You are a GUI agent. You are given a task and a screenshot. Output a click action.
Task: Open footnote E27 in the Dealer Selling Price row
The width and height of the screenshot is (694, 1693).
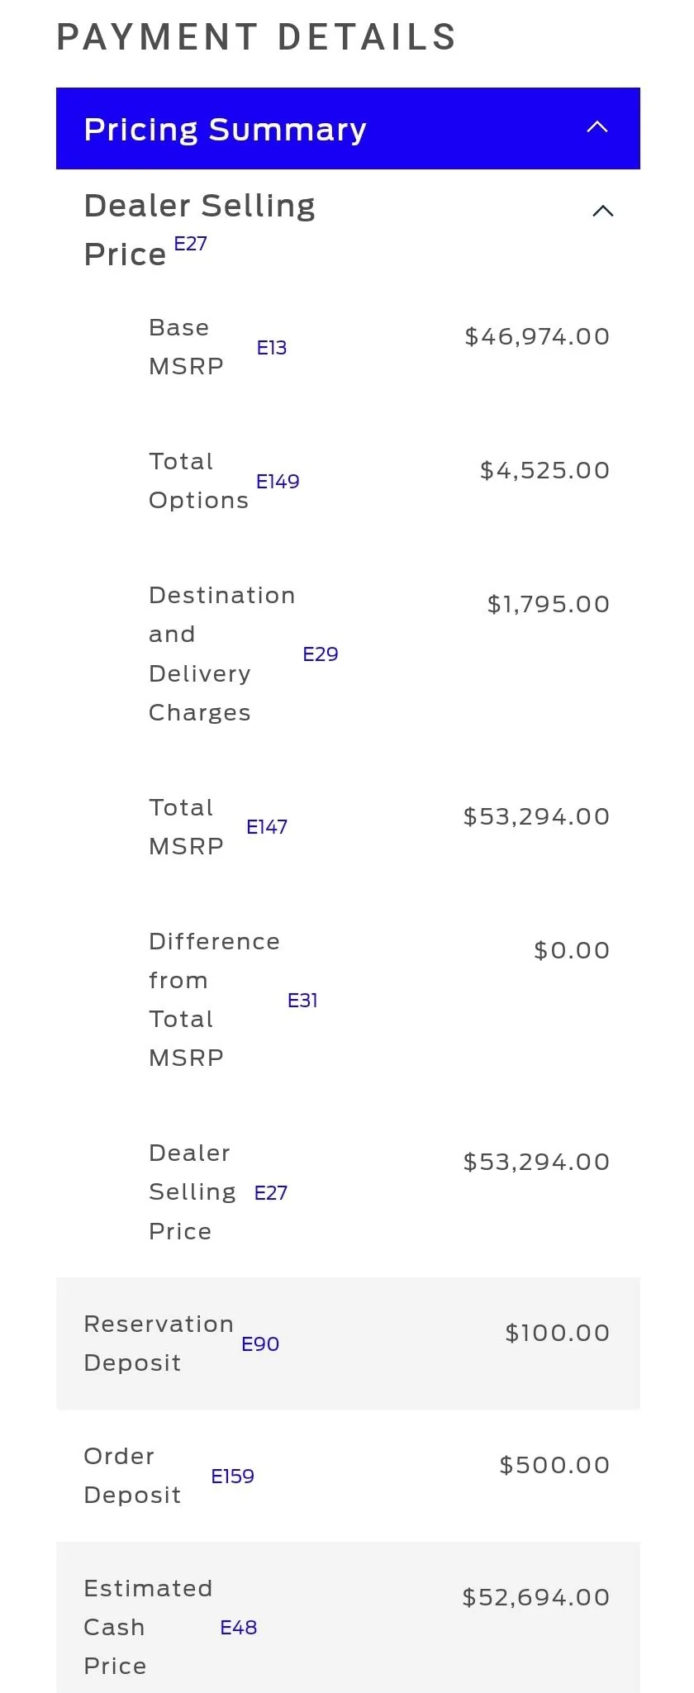coord(271,1193)
